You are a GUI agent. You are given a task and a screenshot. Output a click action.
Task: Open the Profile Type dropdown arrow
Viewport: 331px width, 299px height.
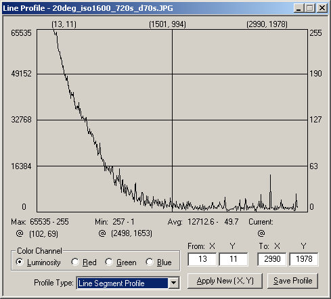click(174, 283)
